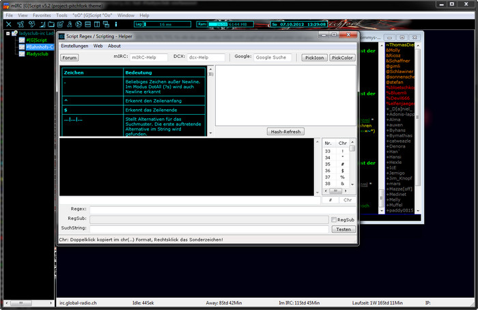Screen dimensions: 478x310
Task: Click the tile vertically window icon
Action: 97,24
